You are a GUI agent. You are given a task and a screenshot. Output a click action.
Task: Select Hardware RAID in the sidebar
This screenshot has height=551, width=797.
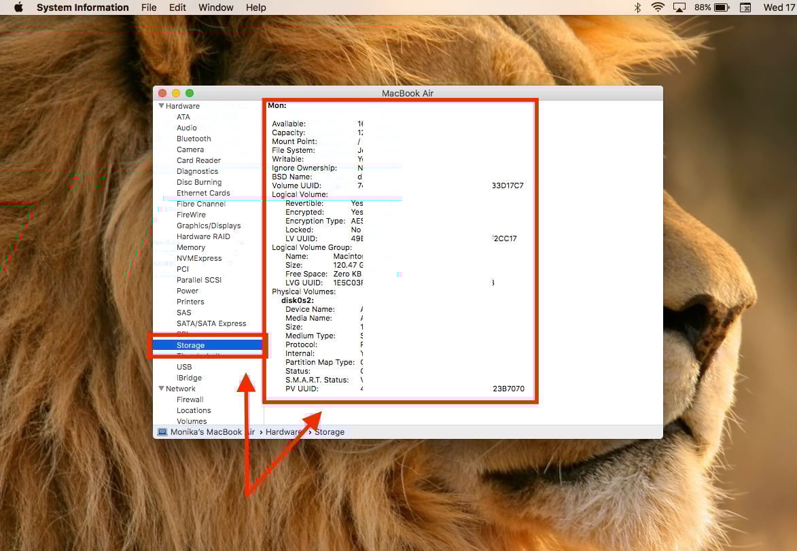pos(203,236)
